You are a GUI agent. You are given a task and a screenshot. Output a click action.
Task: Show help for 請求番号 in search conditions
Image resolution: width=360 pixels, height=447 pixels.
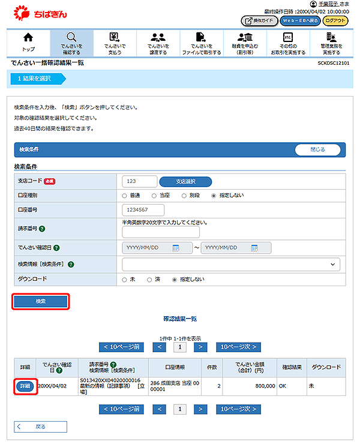42,229
